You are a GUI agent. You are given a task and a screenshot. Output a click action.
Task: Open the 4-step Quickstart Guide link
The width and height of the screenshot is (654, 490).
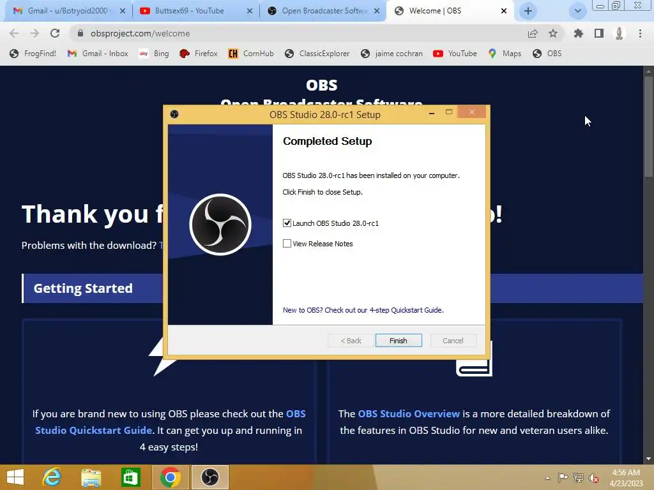pos(363,310)
